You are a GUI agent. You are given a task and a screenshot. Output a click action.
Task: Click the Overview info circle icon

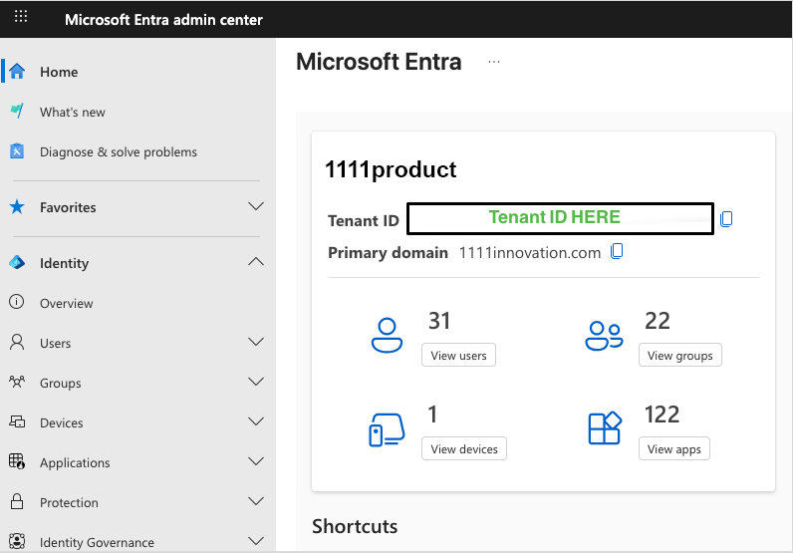point(17,302)
